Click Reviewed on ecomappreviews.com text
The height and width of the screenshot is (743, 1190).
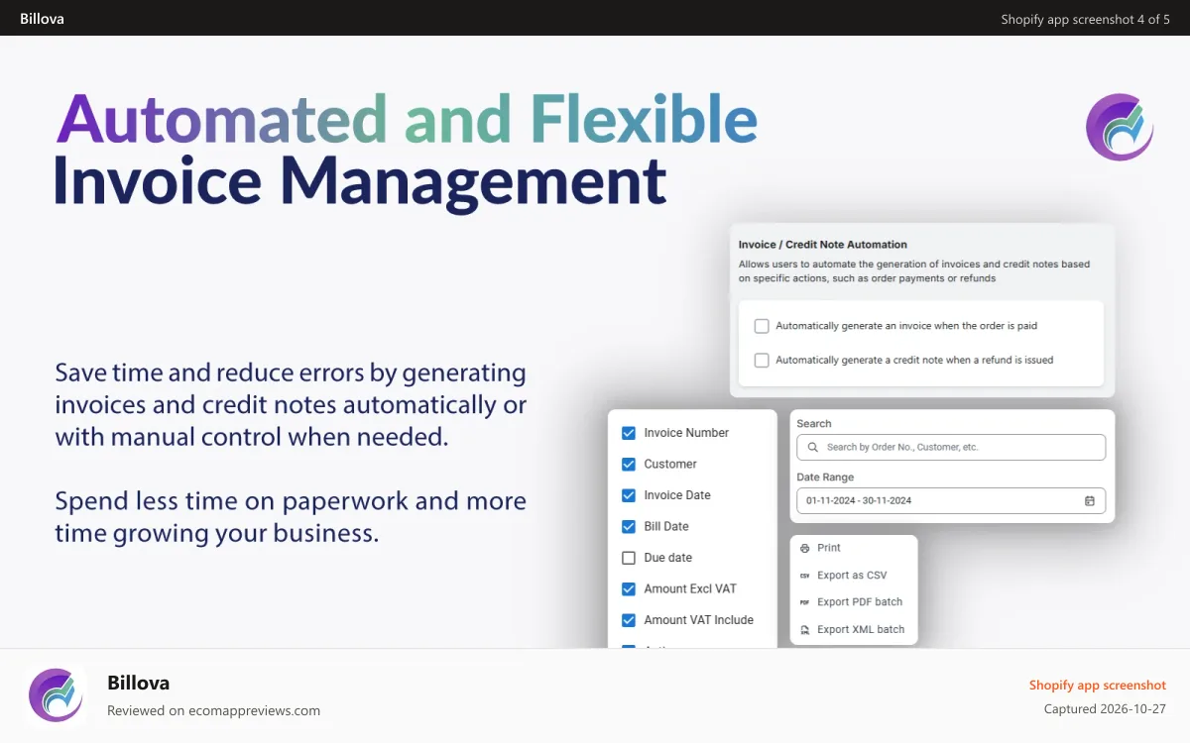[213, 711]
